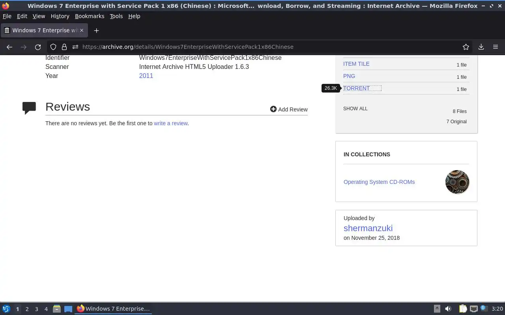Click the Reviews heading
The width and height of the screenshot is (505, 315).
pyautogui.click(x=67, y=107)
